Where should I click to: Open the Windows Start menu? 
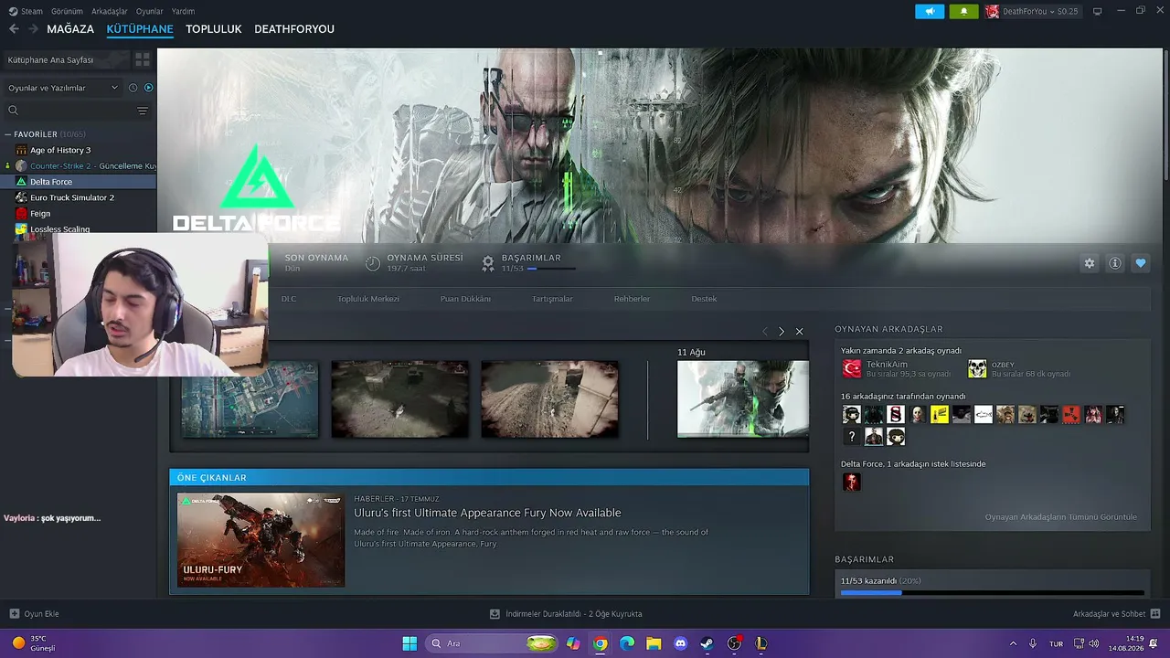pos(409,643)
